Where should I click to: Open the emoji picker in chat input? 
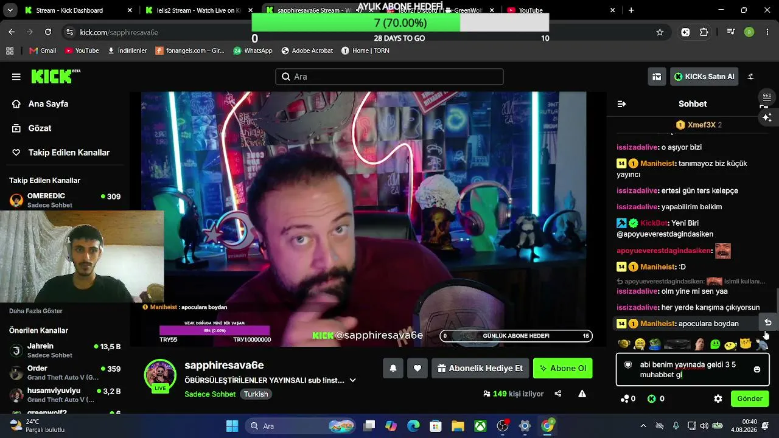click(757, 369)
